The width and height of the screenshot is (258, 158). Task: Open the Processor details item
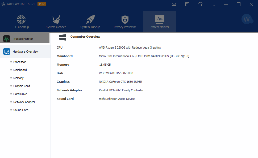click(x=19, y=62)
